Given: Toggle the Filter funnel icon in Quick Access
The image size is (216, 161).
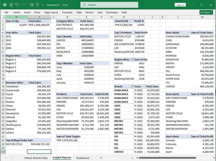Looking at the screenshot, I should tap(37, 5).
